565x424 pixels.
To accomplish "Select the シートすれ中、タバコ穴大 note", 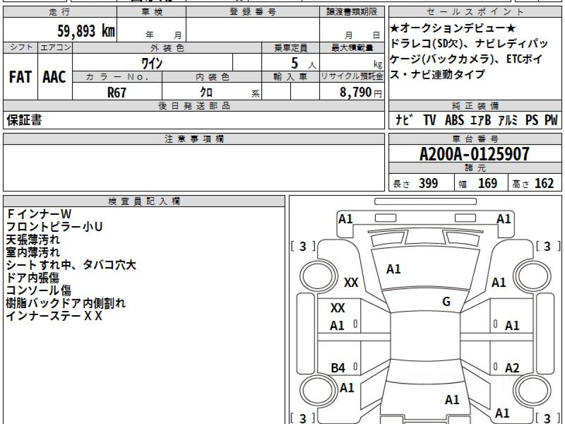I will click(71, 265).
